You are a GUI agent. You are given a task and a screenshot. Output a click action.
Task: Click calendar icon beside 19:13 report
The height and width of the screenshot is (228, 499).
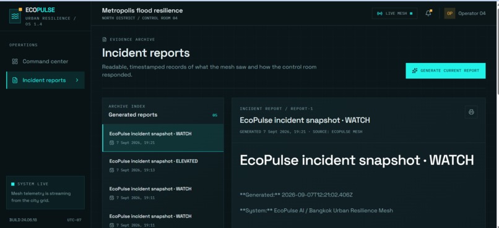pyautogui.click(x=111, y=170)
